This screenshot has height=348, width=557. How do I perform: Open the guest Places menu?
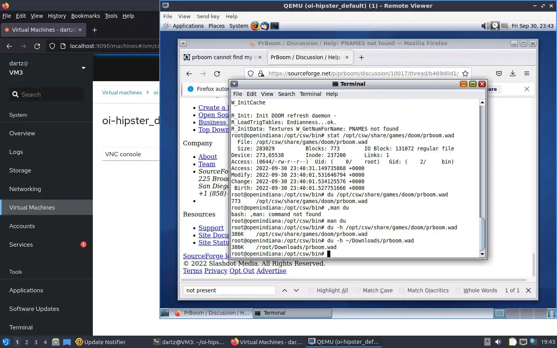tap(217, 26)
